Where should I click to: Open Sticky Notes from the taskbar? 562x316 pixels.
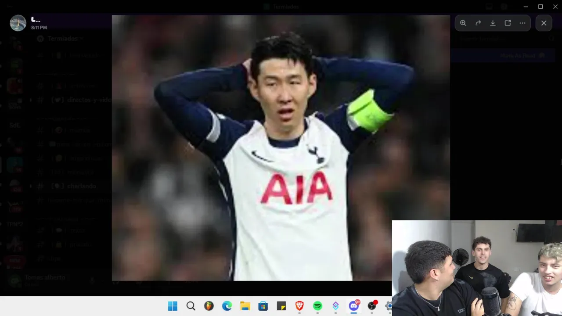(x=281, y=306)
